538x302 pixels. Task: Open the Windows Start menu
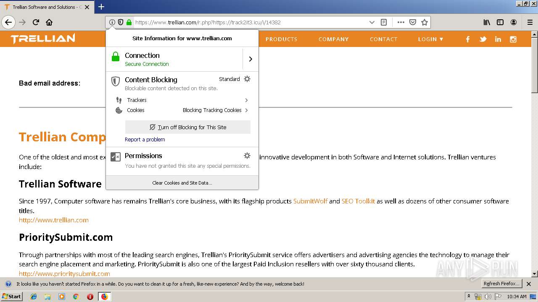pyautogui.click(x=12, y=296)
